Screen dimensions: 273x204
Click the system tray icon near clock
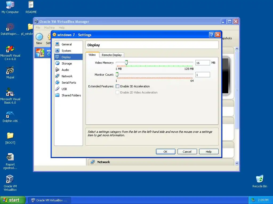tap(253, 200)
